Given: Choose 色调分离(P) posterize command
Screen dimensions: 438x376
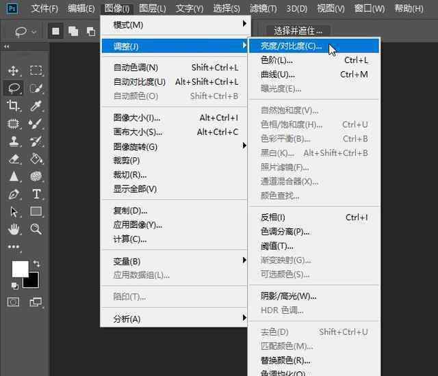Looking at the screenshot, I should 314,232.
